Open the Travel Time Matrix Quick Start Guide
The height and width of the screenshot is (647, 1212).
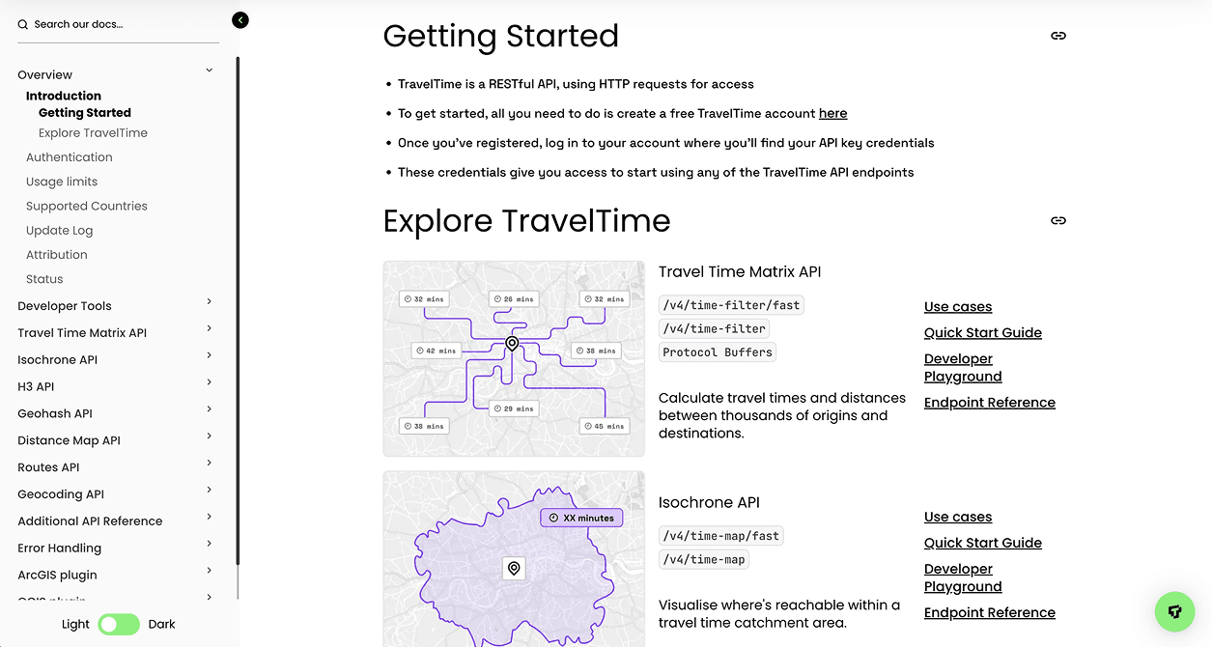tap(982, 332)
